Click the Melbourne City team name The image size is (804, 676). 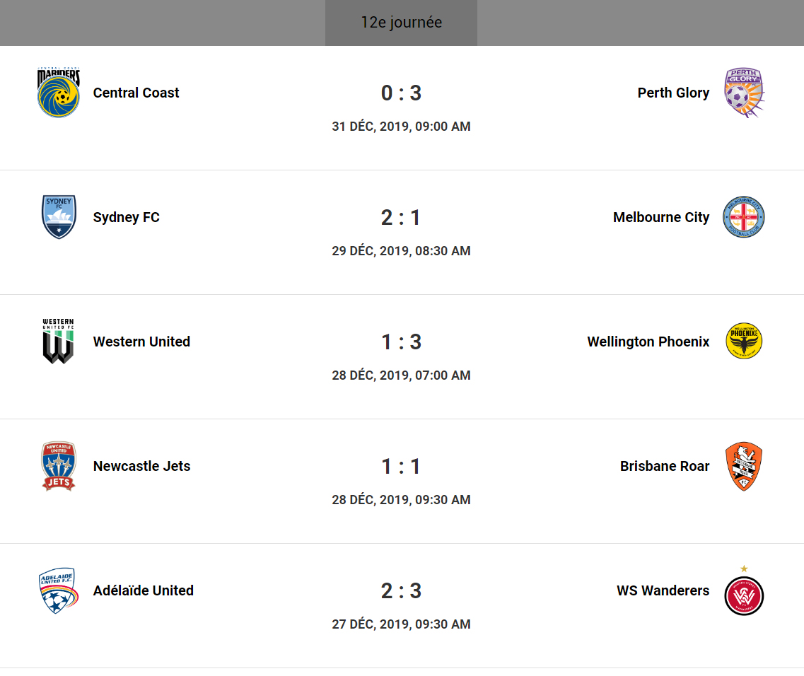pos(660,217)
